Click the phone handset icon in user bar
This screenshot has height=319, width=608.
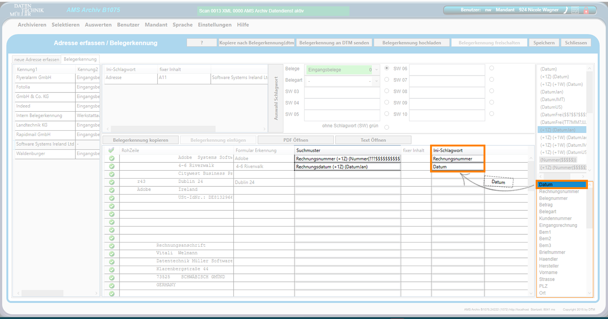click(x=565, y=10)
